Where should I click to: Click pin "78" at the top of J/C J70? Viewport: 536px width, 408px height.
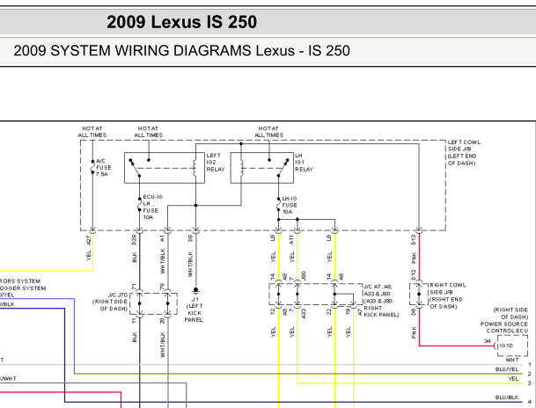pyautogui.click(x=162, y=286)
